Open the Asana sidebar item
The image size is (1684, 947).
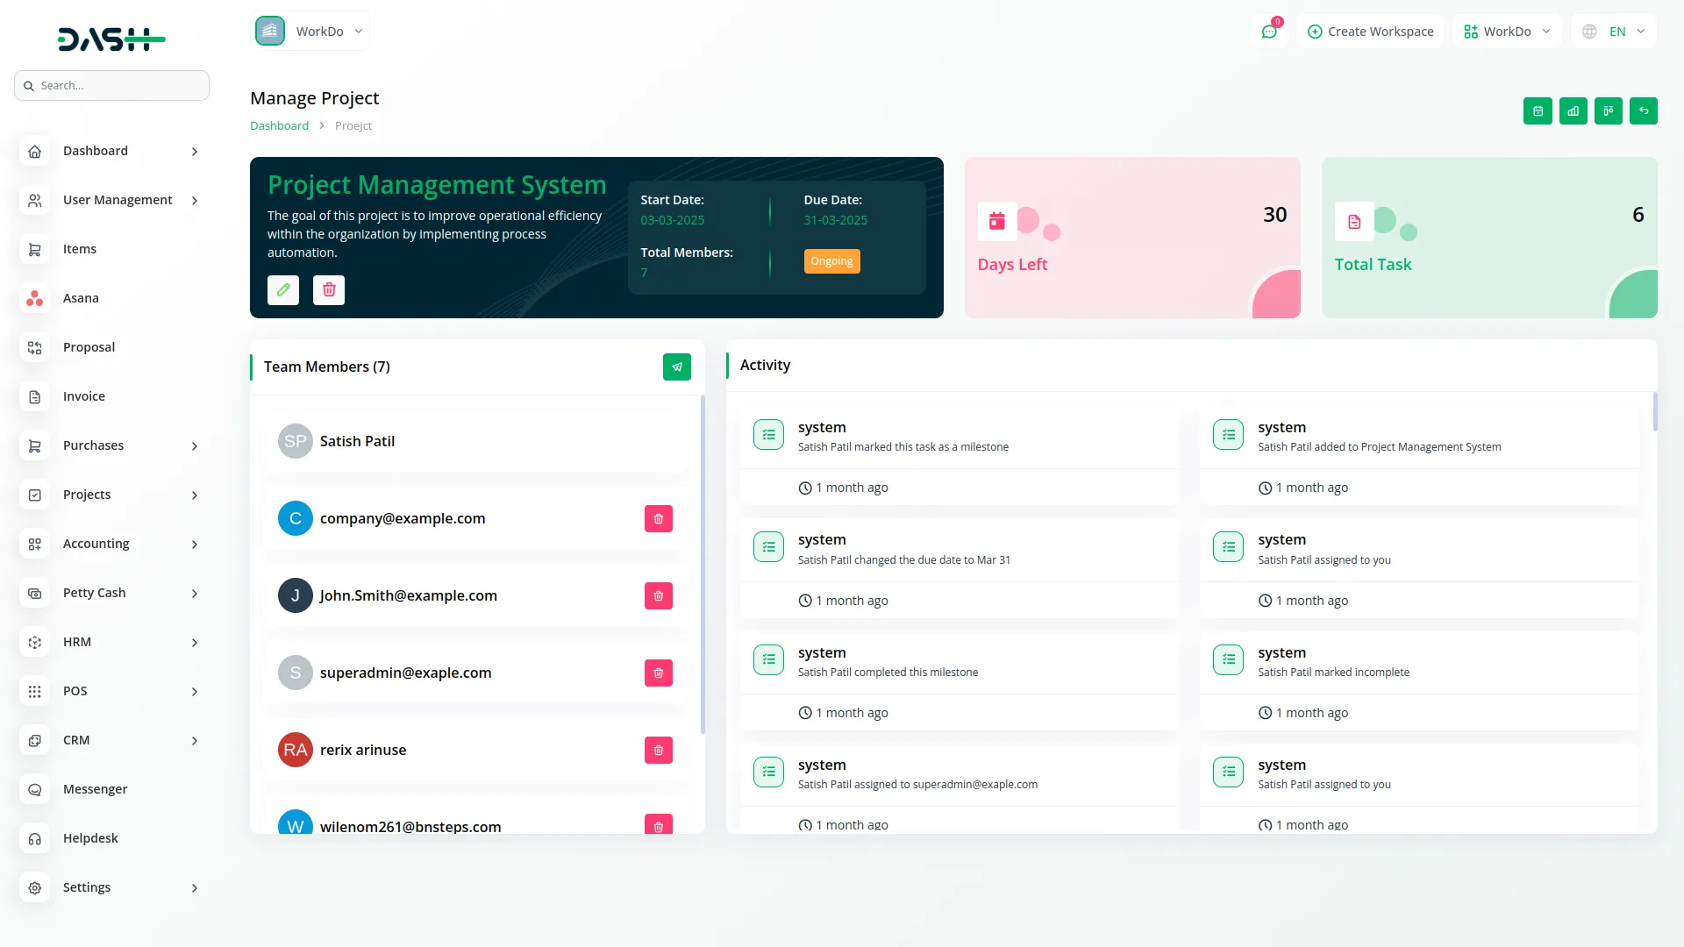click(81, 298)
